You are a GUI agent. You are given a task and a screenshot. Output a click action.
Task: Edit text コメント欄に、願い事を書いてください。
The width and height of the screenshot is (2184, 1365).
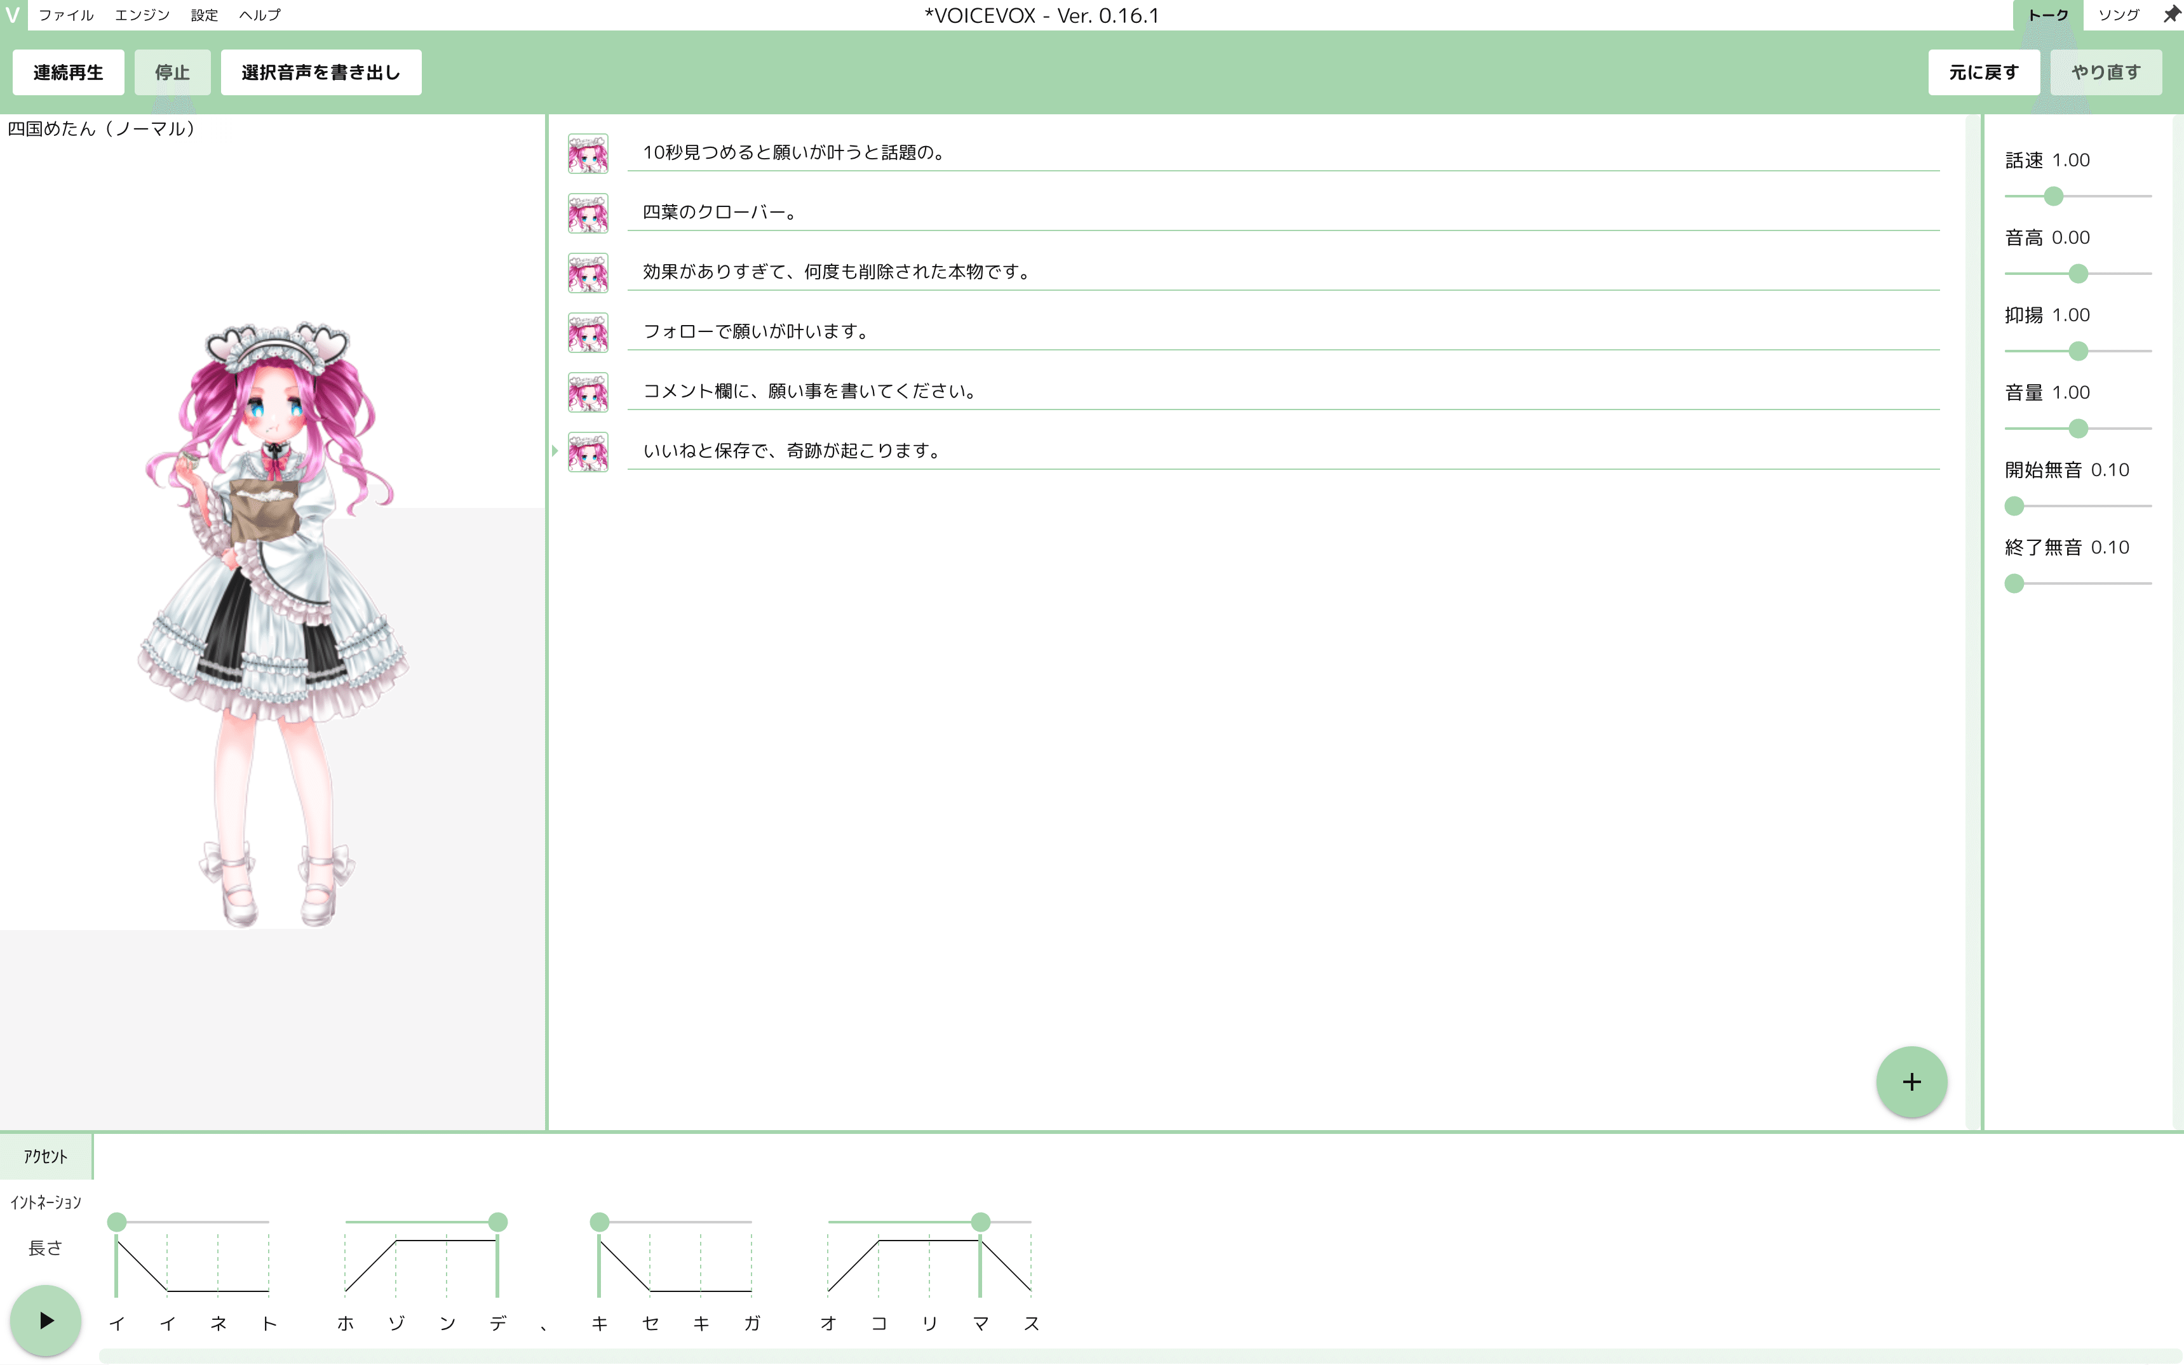coord(1283,391)
